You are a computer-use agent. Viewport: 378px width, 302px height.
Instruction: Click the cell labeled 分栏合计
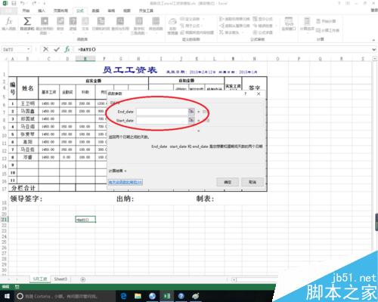[x=23, y=187]
